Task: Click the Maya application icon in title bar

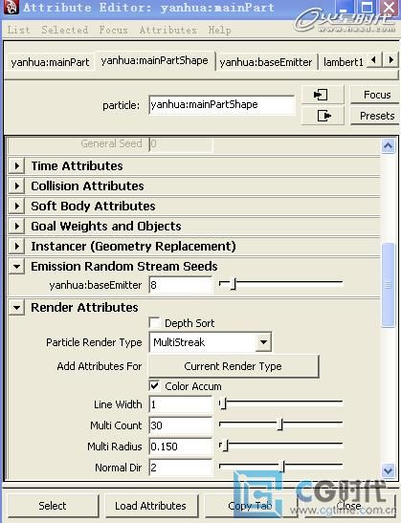Action: pyautogui.click(x=11, y=8)
